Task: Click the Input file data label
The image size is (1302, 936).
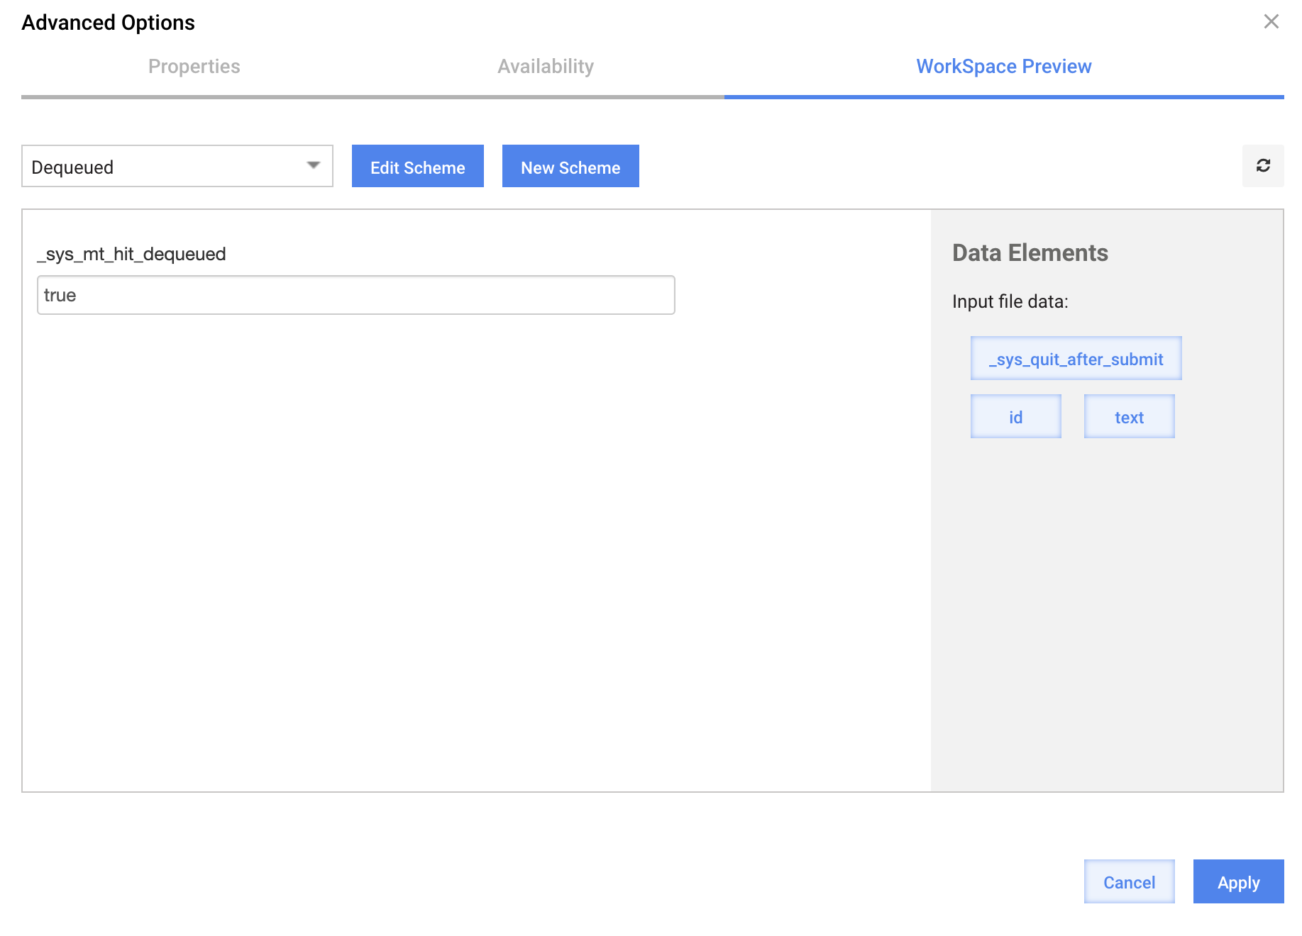Action: (1010, 301)
